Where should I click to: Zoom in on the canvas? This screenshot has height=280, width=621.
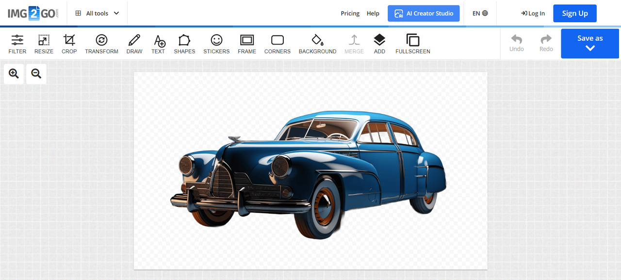(x=14, y=74)
